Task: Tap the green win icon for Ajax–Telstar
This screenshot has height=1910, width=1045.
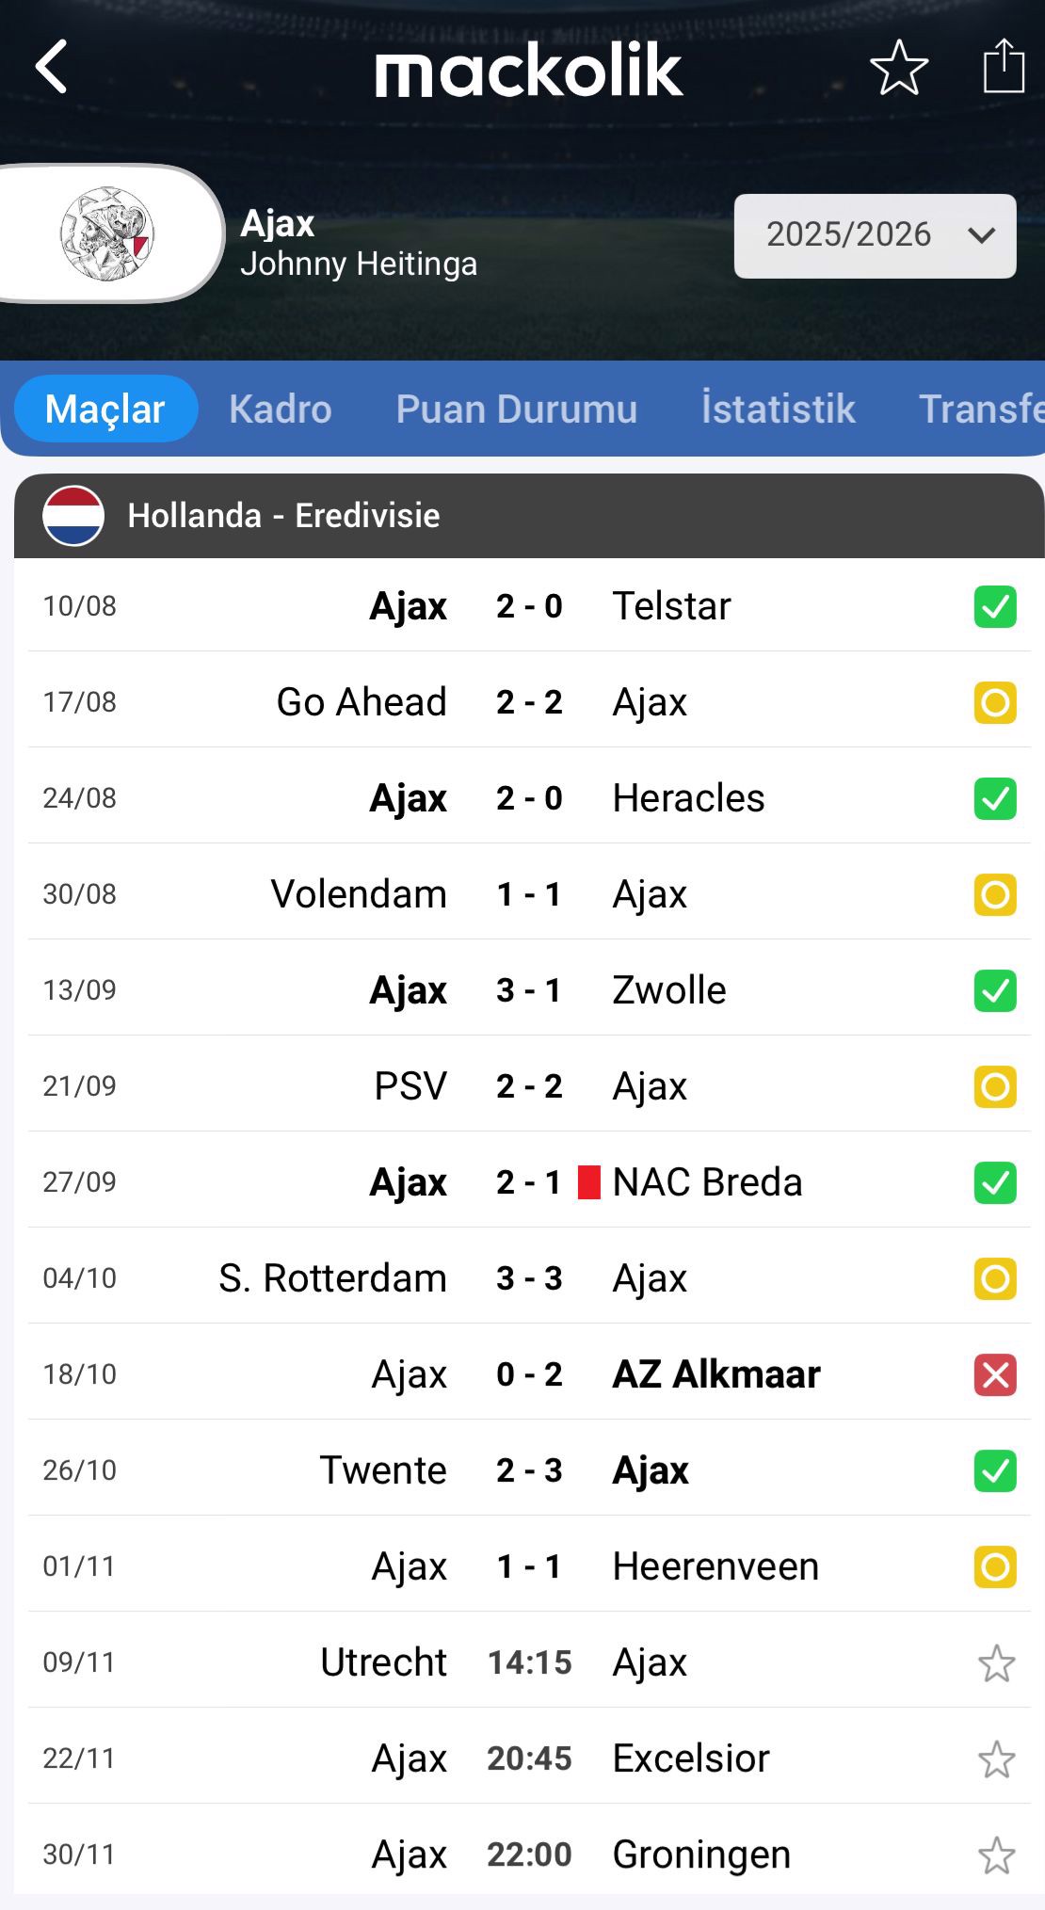Action: point(995,606)
